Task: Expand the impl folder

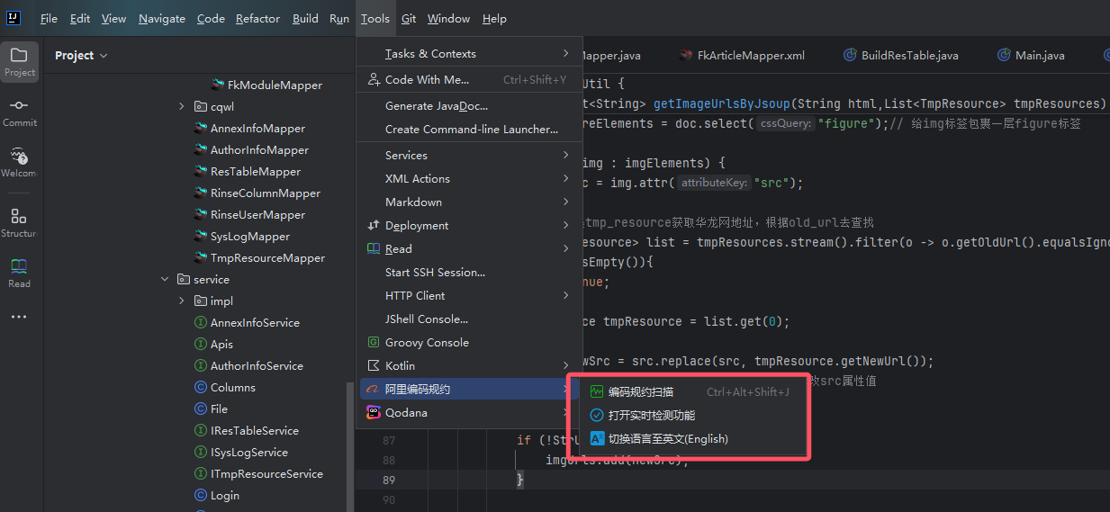Action: pyautogui.click(x=182, y=301)
